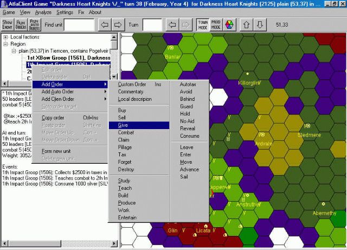
Task: Select the Avoid order
Action: (190, 92)
